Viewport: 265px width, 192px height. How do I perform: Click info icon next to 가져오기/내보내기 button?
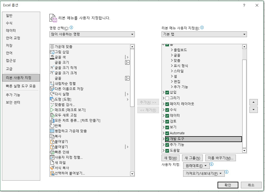point(227,172)
